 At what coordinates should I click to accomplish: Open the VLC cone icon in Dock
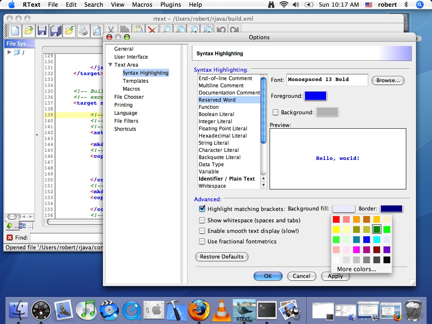pyautogui.click(x=221, y=311)
